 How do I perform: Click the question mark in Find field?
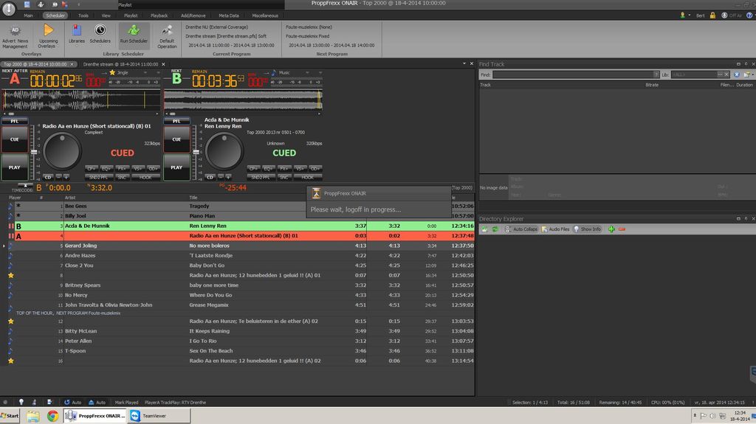coord(656,74)
